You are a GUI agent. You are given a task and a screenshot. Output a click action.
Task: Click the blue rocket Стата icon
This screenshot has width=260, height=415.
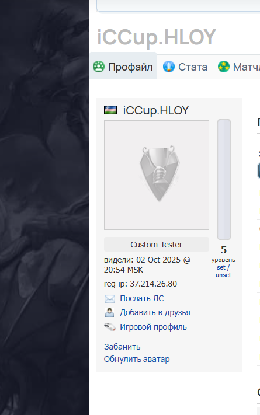(x=169, y=67)
